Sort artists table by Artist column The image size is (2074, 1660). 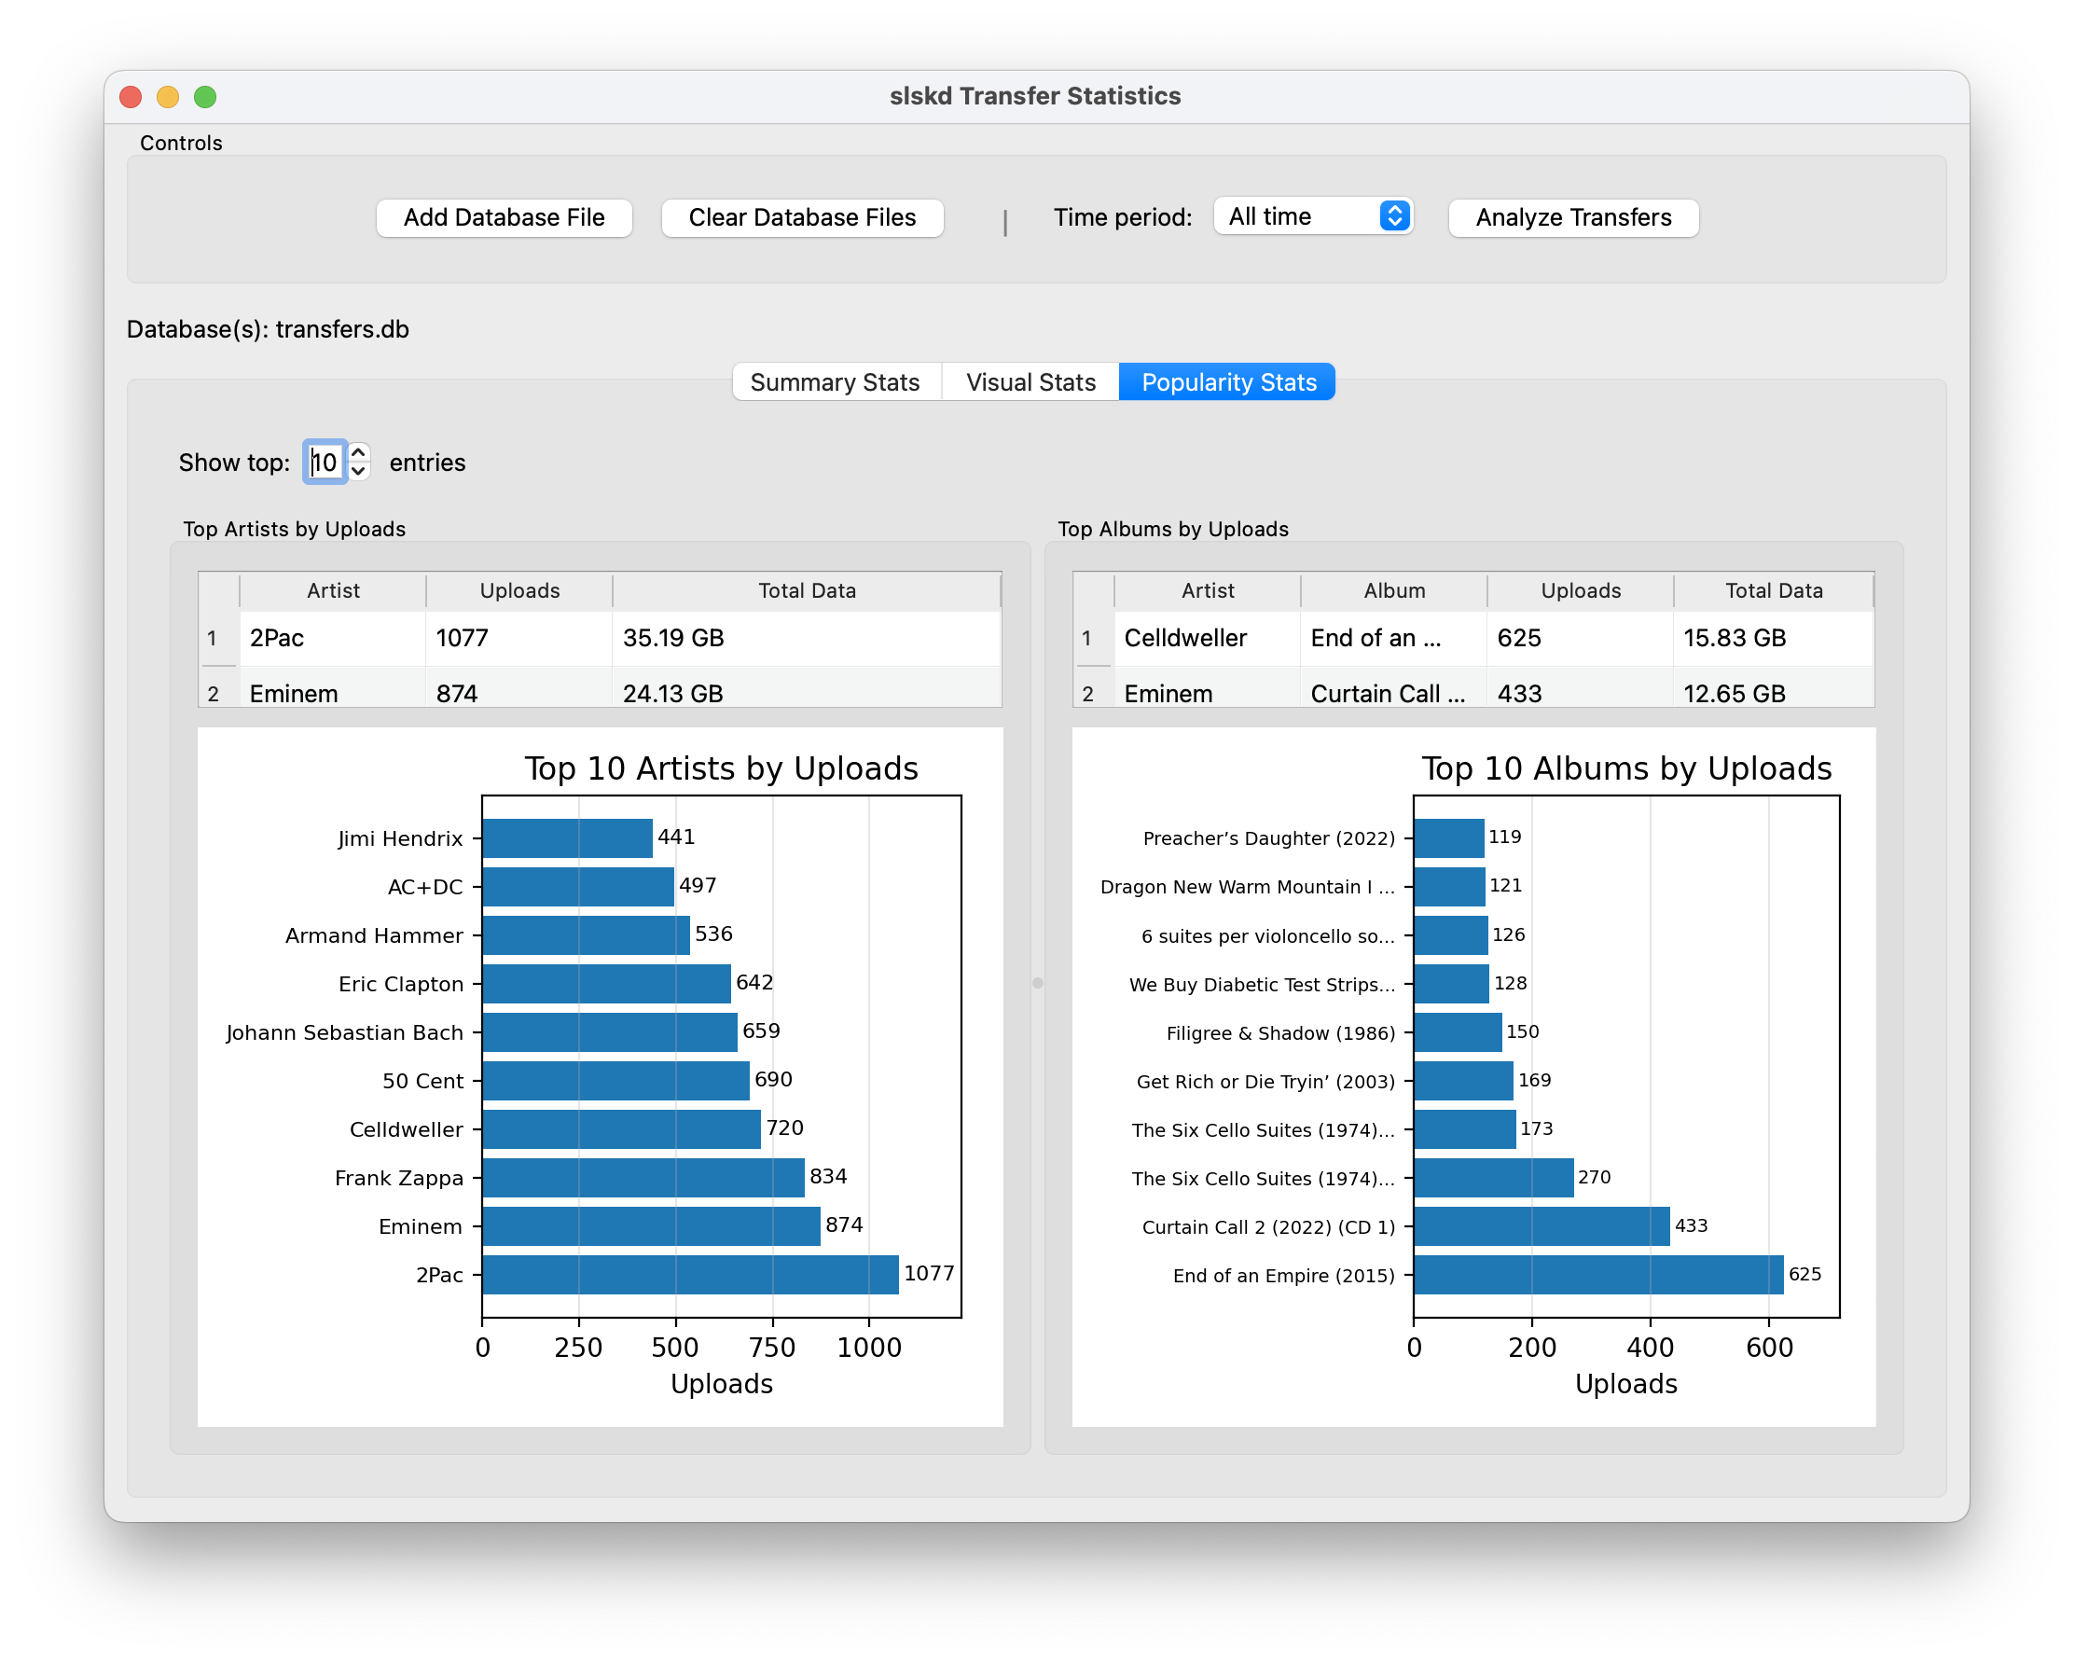(333, 590)
